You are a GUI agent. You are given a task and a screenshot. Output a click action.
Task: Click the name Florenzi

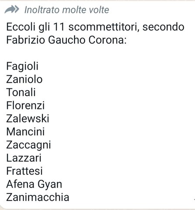tap(25, 105)
